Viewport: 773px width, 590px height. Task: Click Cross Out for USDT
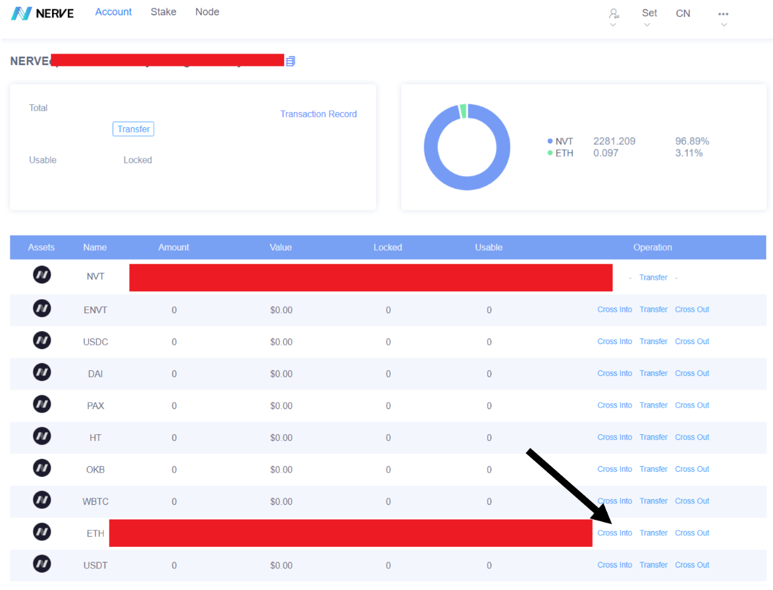pos(692,565)
